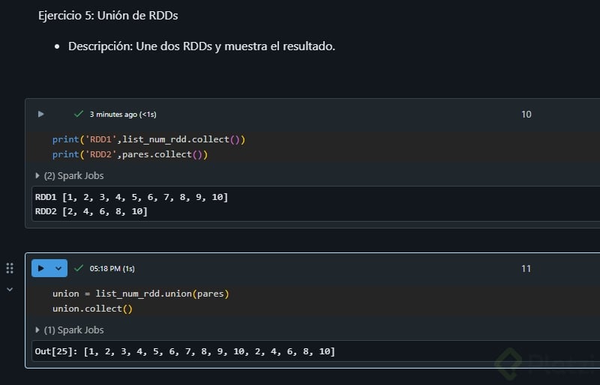Click the RDD1 output line
Screen dimensions: 600x385
(131, 197)
